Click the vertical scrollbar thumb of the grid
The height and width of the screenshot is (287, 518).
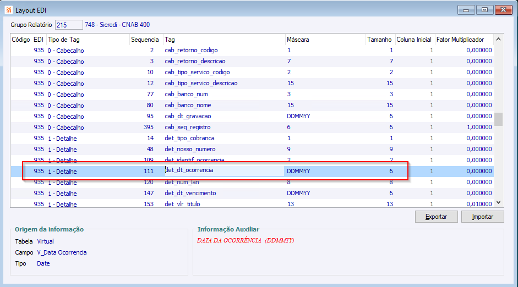(499, 119)
